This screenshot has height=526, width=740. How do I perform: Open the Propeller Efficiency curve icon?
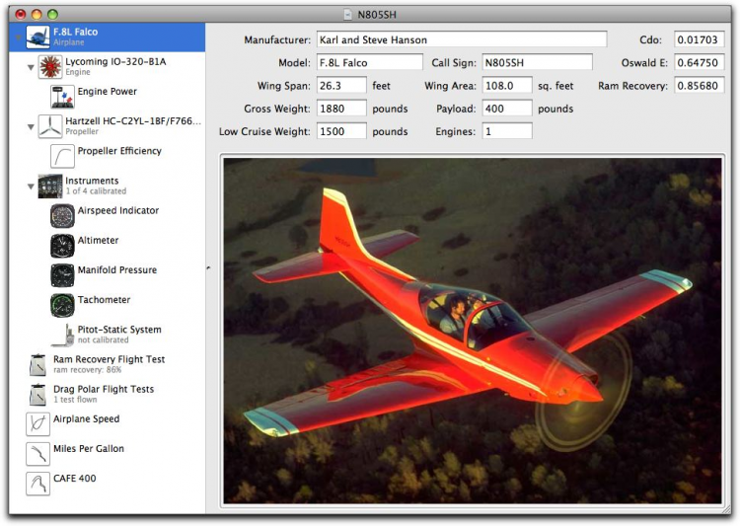click(x=62, y=156)
